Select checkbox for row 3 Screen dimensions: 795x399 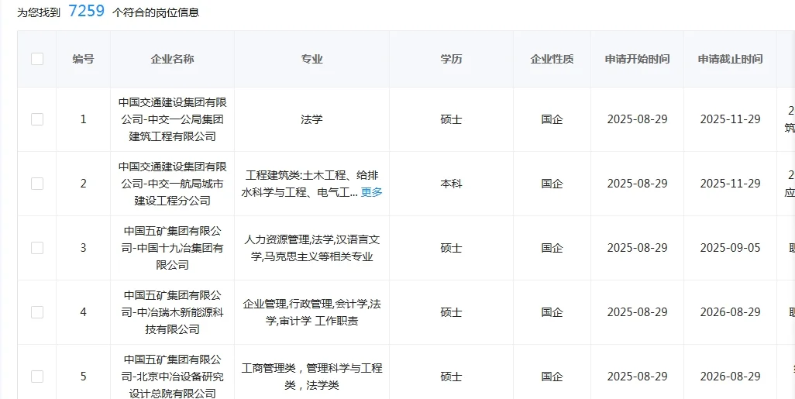[37, 248]
